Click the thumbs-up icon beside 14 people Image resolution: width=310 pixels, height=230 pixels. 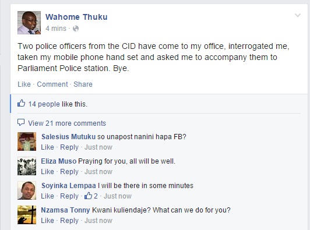tap(22, 103)
